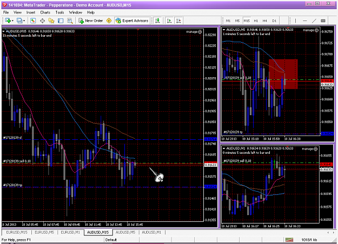The image size is (338, 244).
Task: Click 'manage' in the AUDUSD,M1 chart
Action: pos(308,148)
